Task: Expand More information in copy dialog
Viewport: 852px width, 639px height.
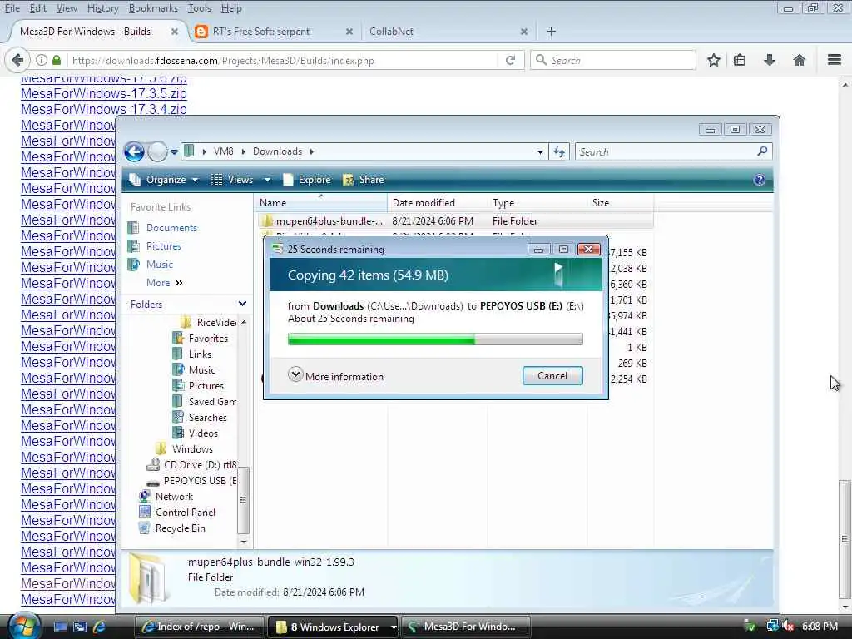Action: point(336,376)
